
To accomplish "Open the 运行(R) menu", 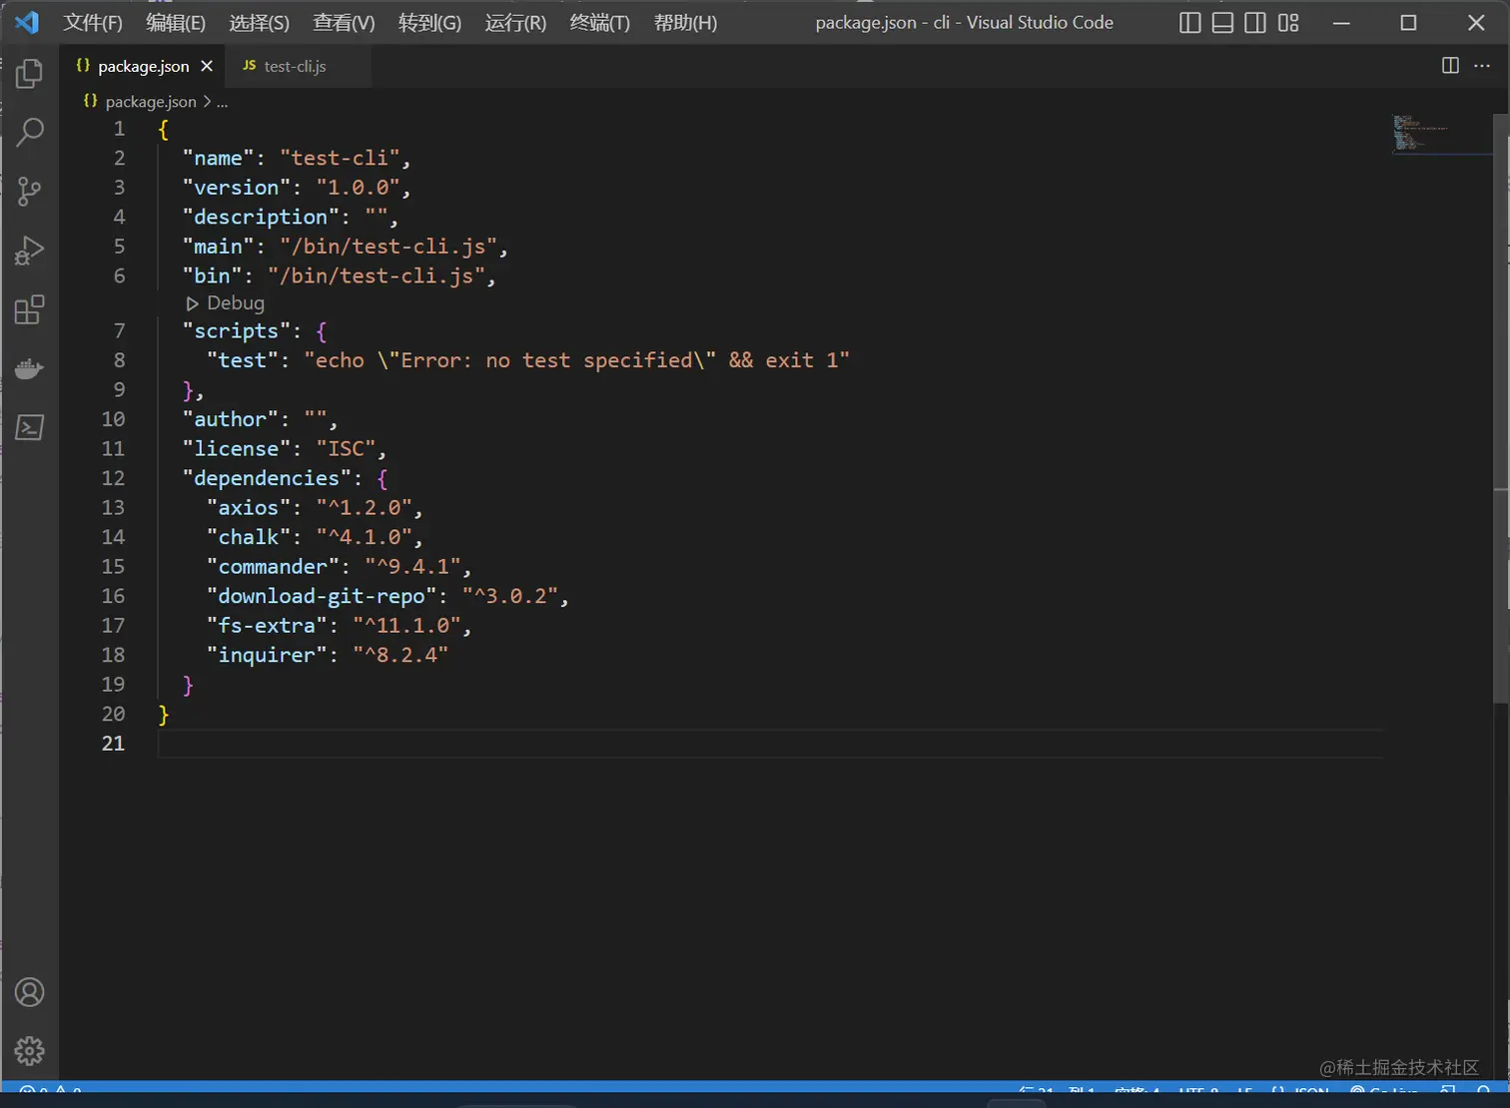I will click(515, 22).
